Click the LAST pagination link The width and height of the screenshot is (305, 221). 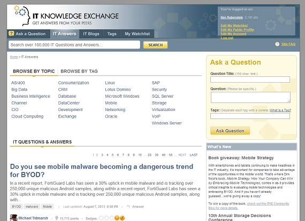pyautogui.click(x=194, y=155)
